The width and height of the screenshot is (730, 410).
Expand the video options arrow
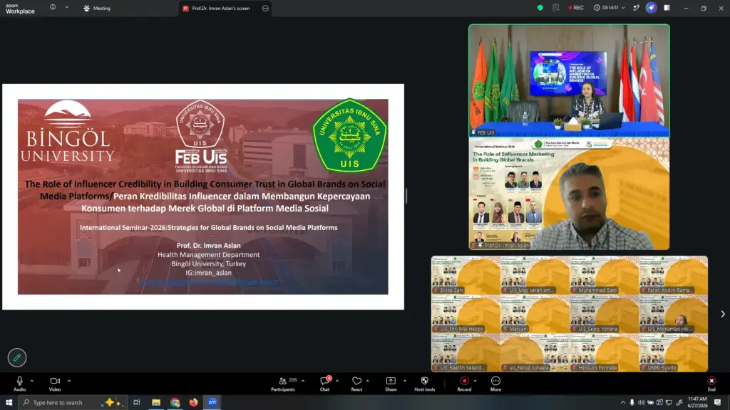(69, 382)
